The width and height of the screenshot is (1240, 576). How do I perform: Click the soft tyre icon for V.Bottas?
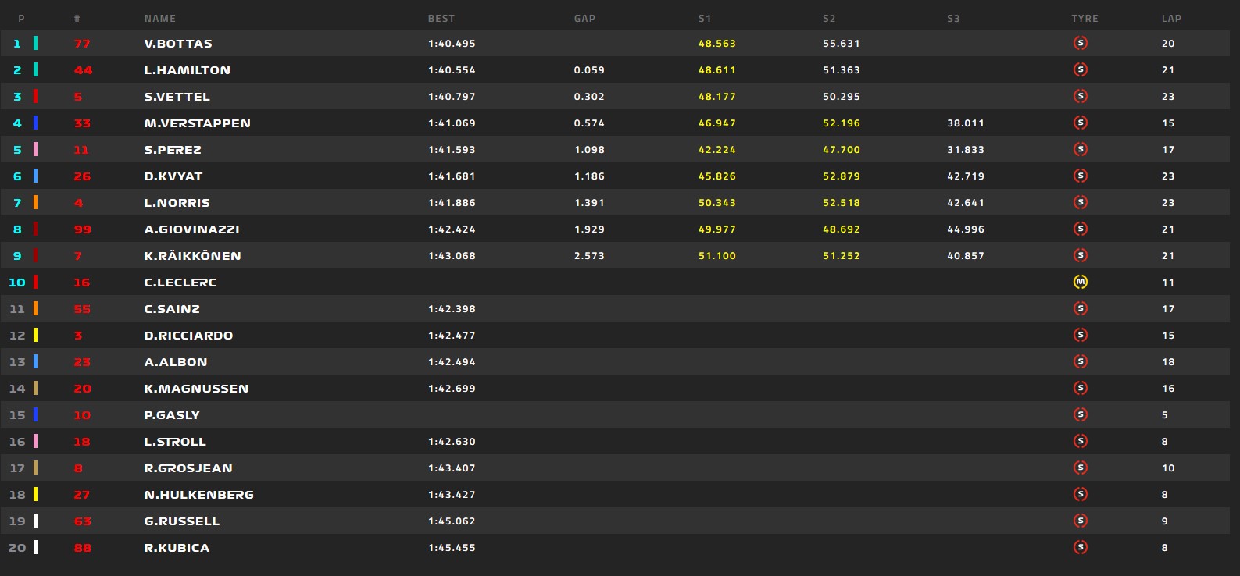point(1081,43)
